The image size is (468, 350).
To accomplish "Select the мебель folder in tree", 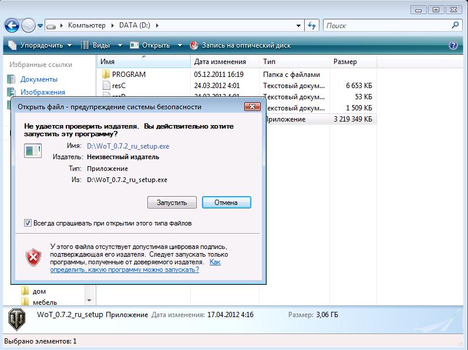I will pyautogui.click(x=45, y=302).
